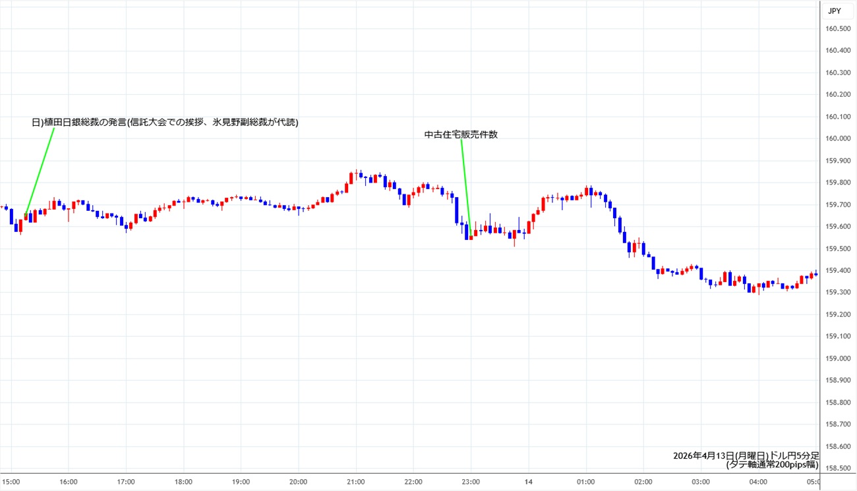The width and height of the screenshot is (857, 491).
Task: Click the 15:00 time axis label
Action: coord(11,482)
